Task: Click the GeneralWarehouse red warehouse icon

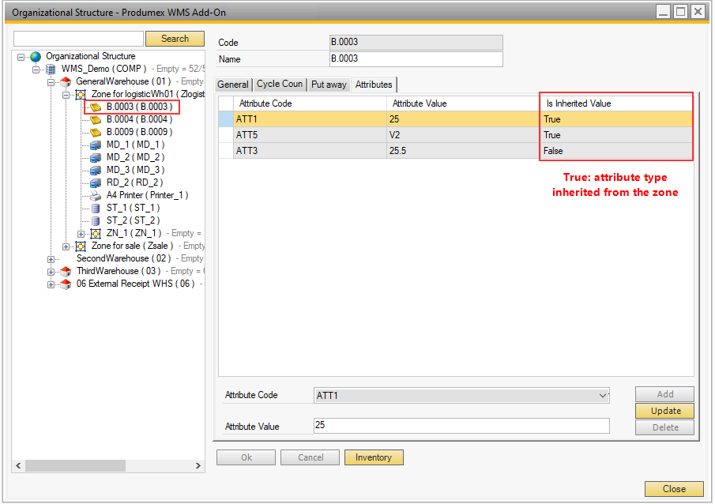Action: point(66,82)
